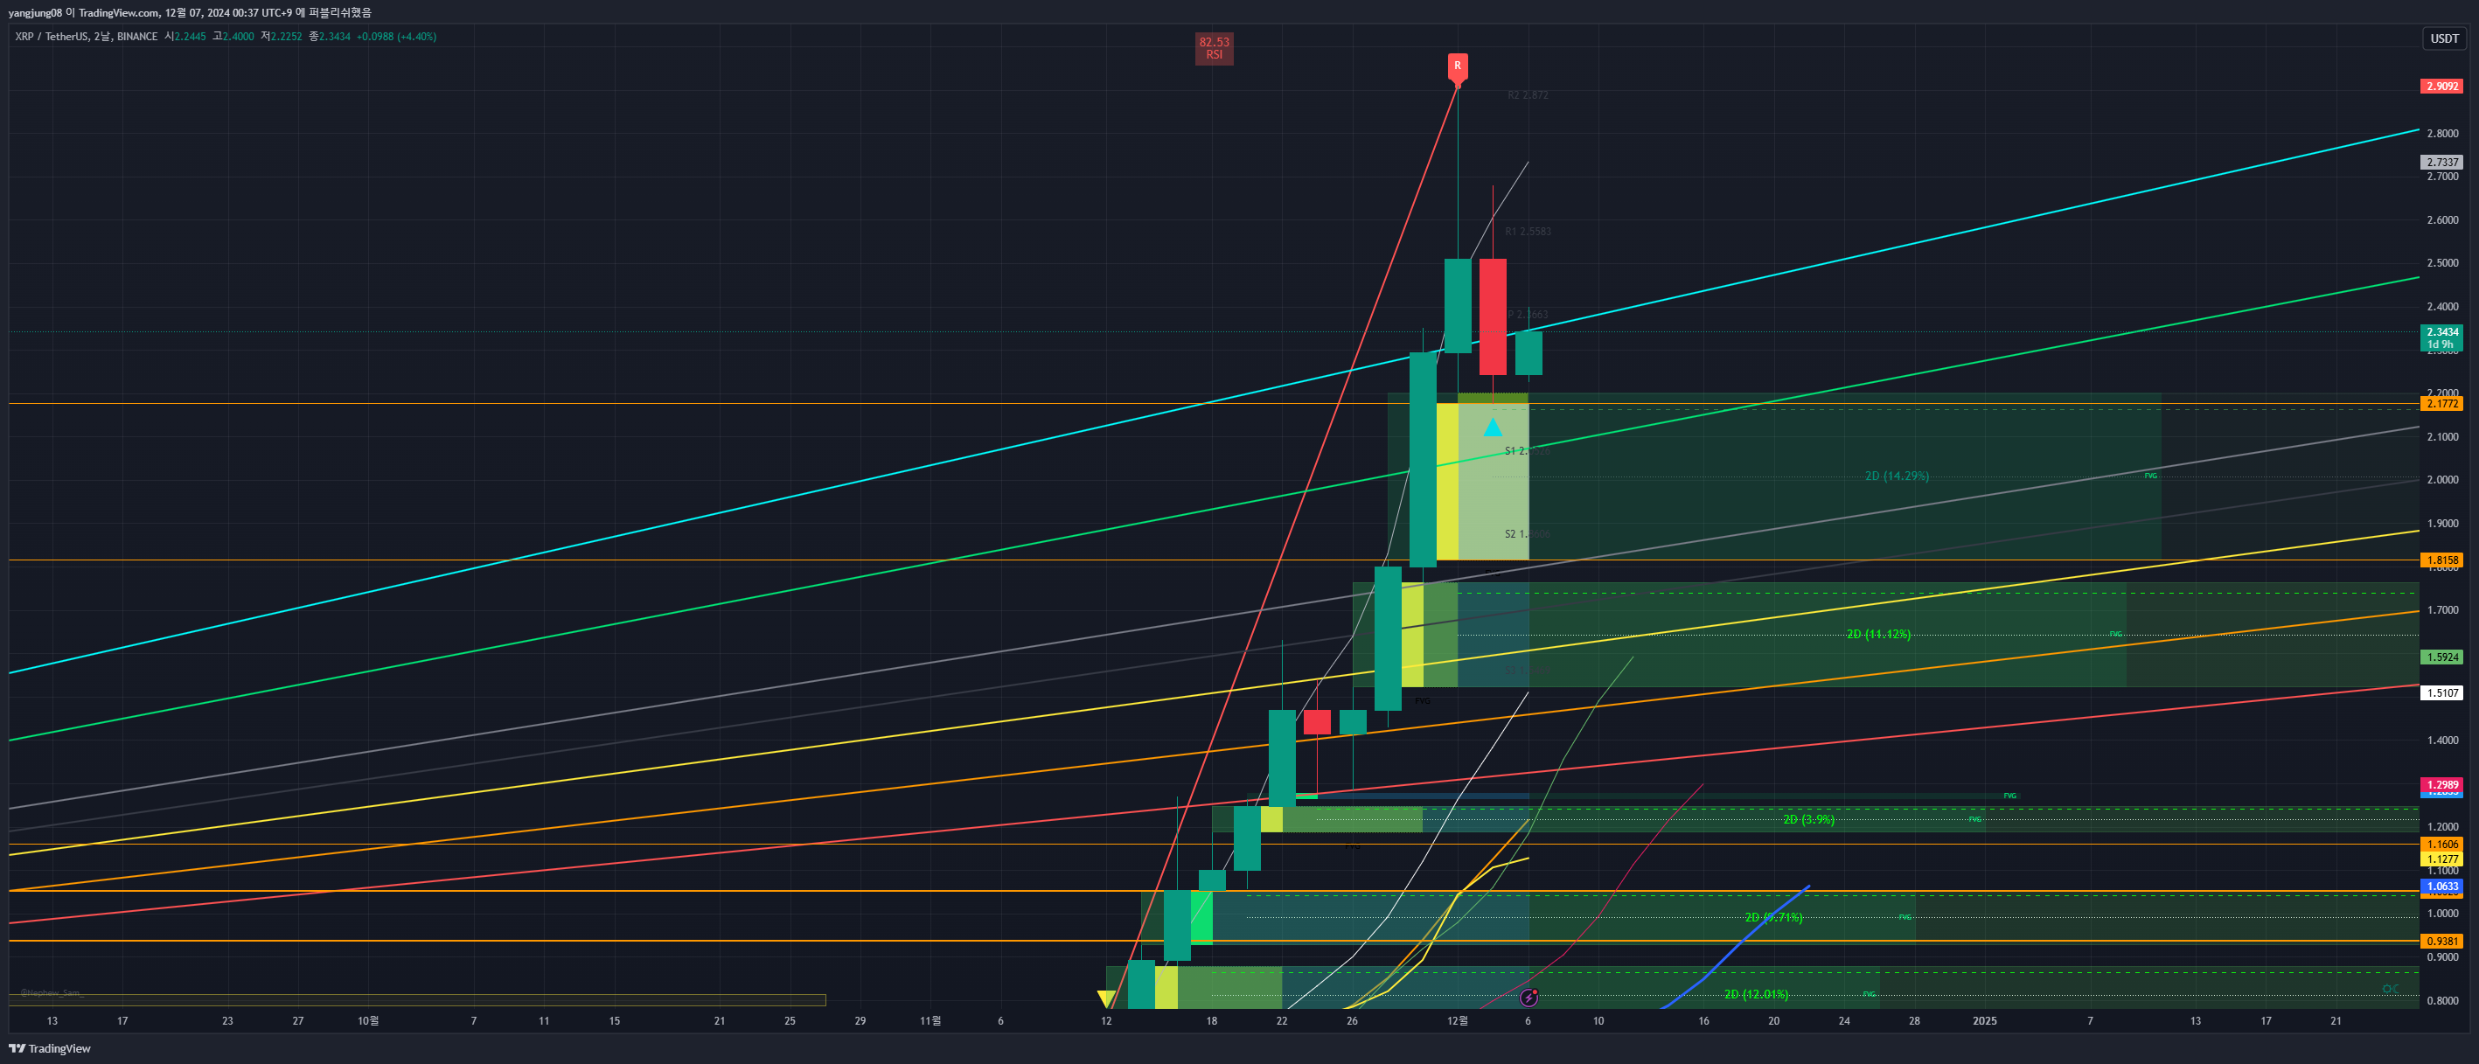The width and height of the screenshot is (2479, 1064).
Task: Click the R1 2.5583 pivot label
Action: pos(1528,232)
